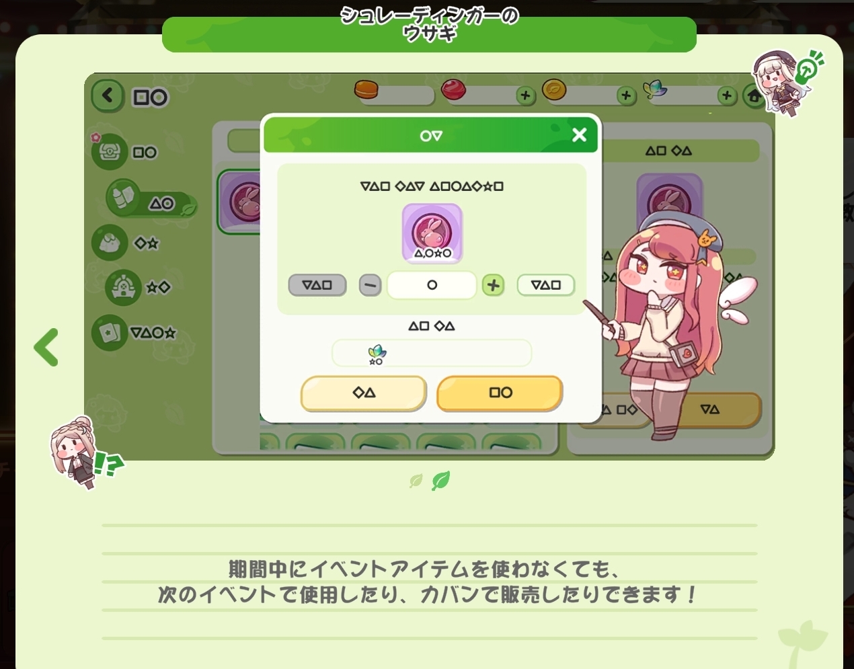
Task: Add butterfly gems with plus button
Action: (x=726, y=96)
